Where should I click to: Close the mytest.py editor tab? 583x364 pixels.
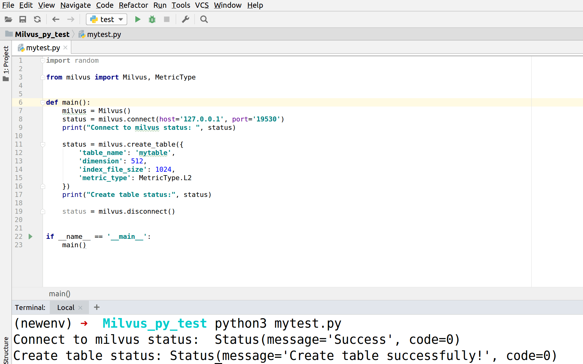[65, 48]
